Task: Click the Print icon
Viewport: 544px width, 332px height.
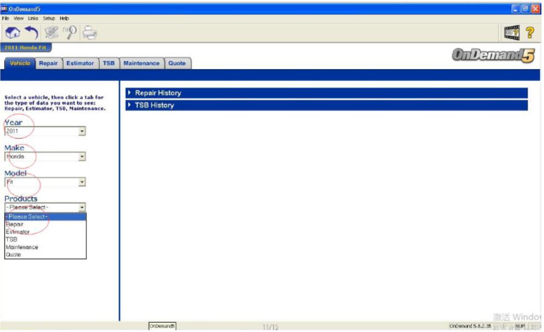Action: point(89,34)
